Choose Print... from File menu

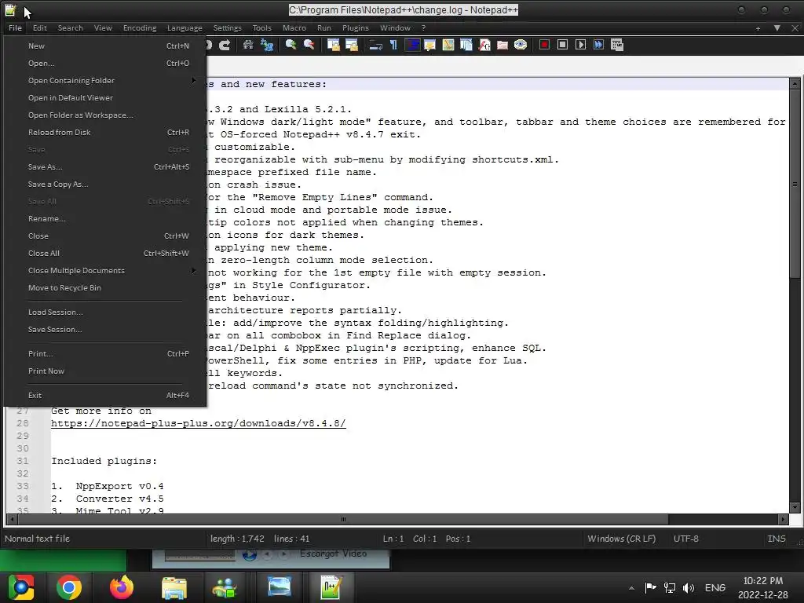(x=105, y=353)
